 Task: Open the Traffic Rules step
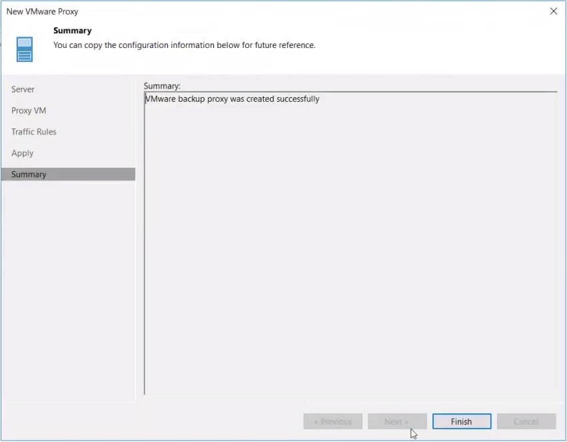pos(33,132)
